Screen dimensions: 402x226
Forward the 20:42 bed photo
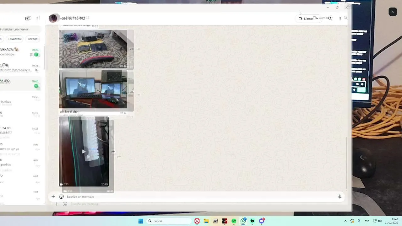[x=132, y=49]
